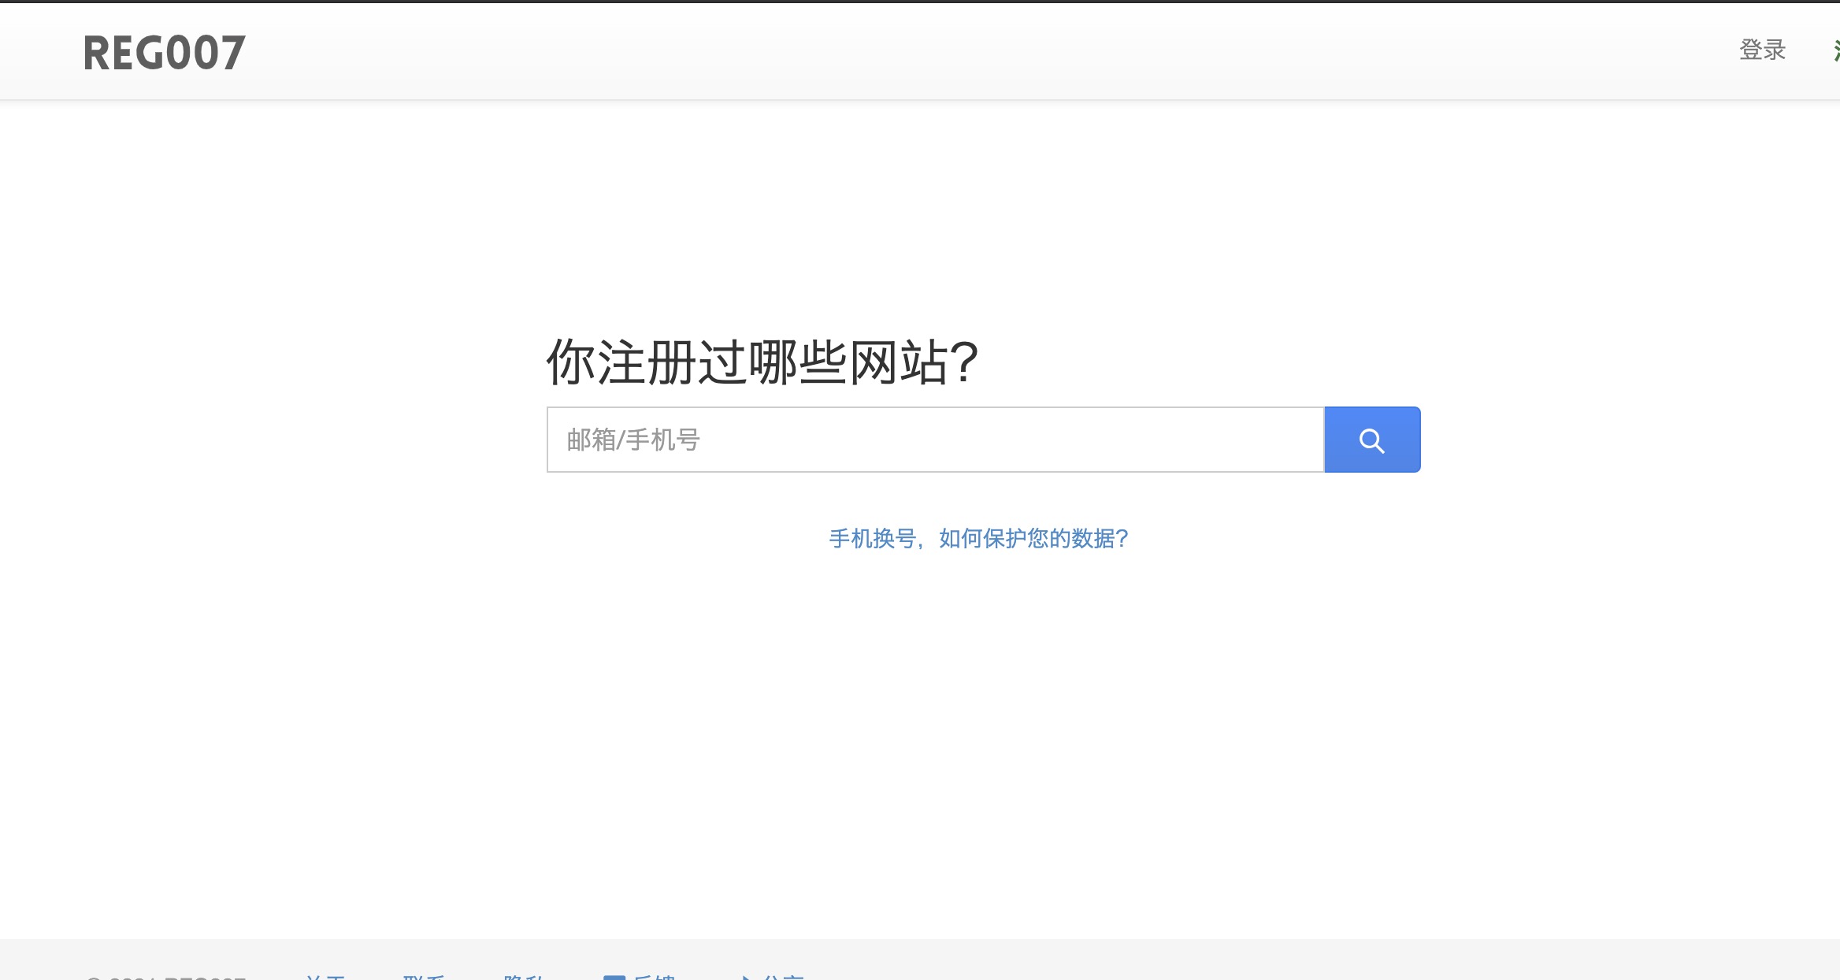Open 手机换号，如何保护您的数据? link

tap(978, 538)
